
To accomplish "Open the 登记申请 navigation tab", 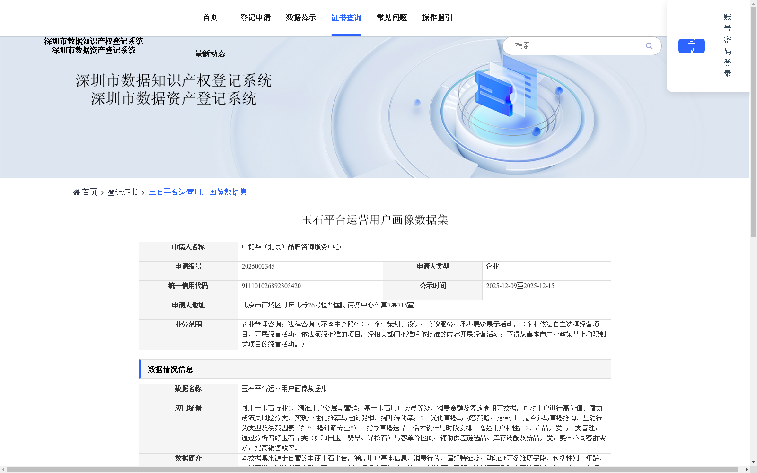I will pyautogui.click(x=255, y=18).
